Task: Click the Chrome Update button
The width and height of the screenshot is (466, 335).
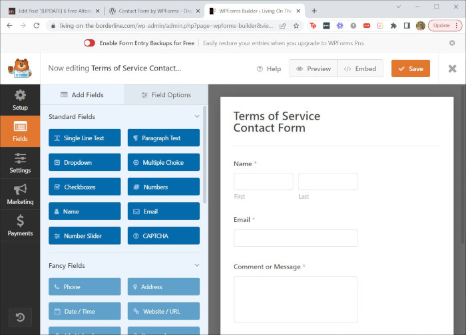Action: tap(445, 26)
